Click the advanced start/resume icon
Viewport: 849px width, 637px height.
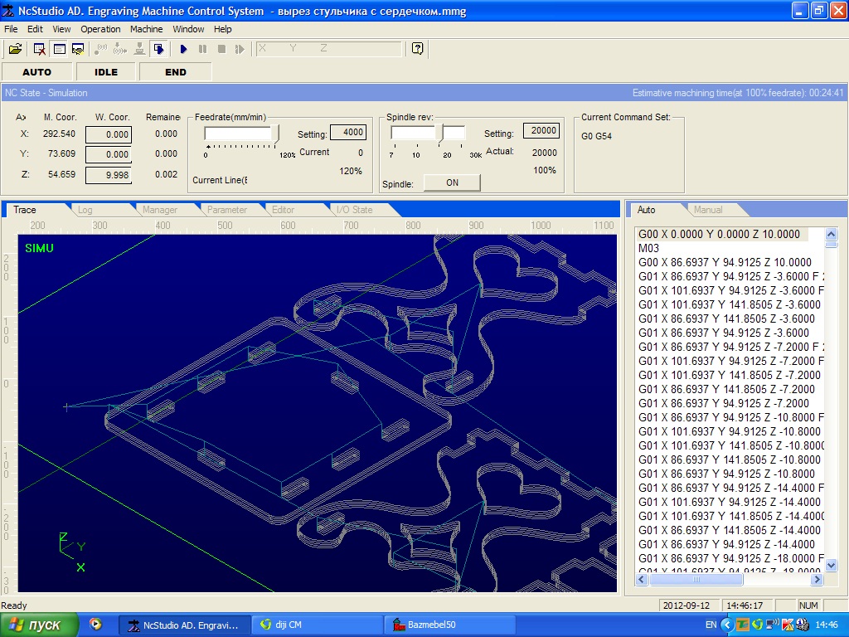click(x=240, y=49)
